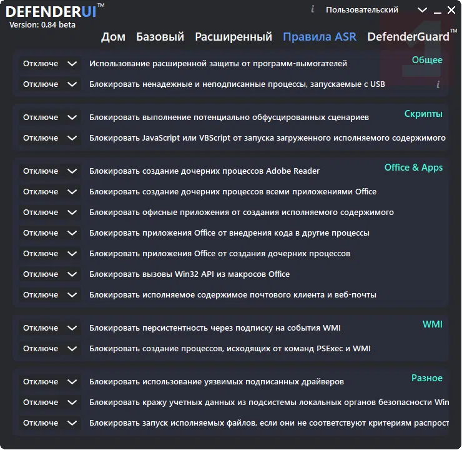Screen dimensions: 462x450
Task: Click text 'Блокировать использование уязвимых подписанных драйверов'
Action: click(x=217, y=382)
